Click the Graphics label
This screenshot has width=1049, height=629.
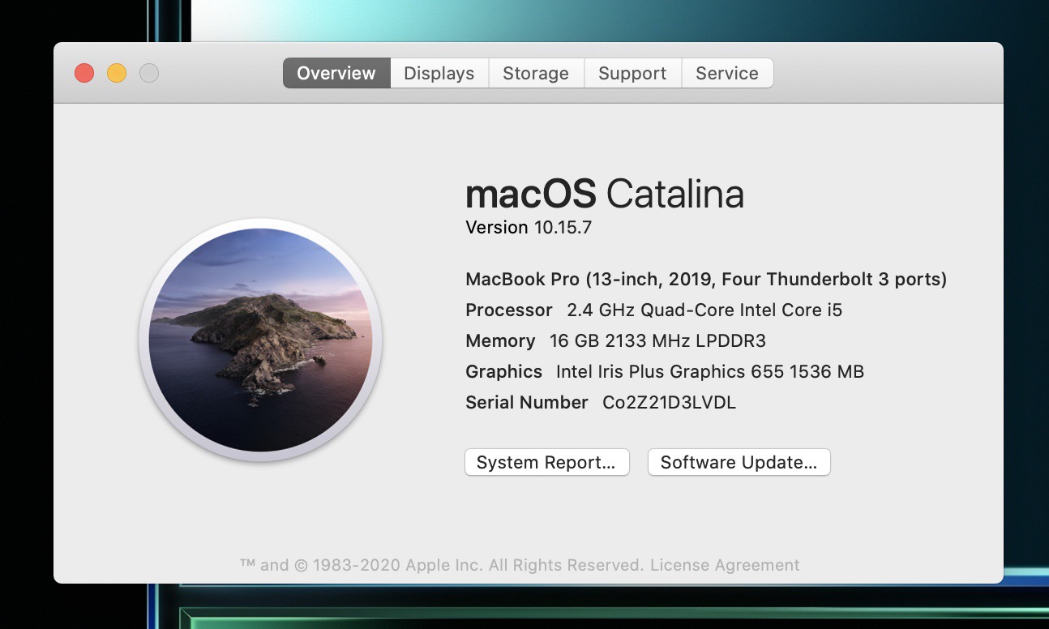click(503, 371)
